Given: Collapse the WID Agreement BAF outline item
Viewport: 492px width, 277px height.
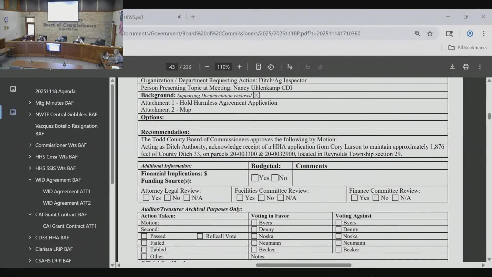Looking at the screenshot, I should [30, 180].
